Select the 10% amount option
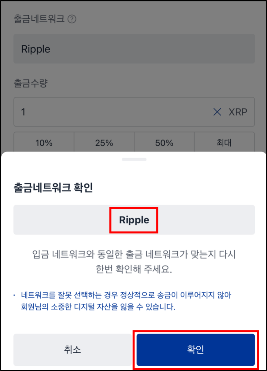The height and width of the screenshot is (371, 267). click(44, 143)
